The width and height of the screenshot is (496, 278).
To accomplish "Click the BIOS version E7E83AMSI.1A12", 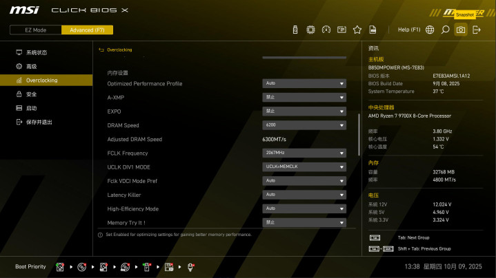I will click(x=451, y=76).
